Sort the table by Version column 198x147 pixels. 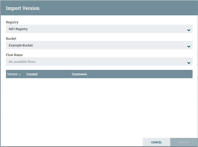coord(12,74)
